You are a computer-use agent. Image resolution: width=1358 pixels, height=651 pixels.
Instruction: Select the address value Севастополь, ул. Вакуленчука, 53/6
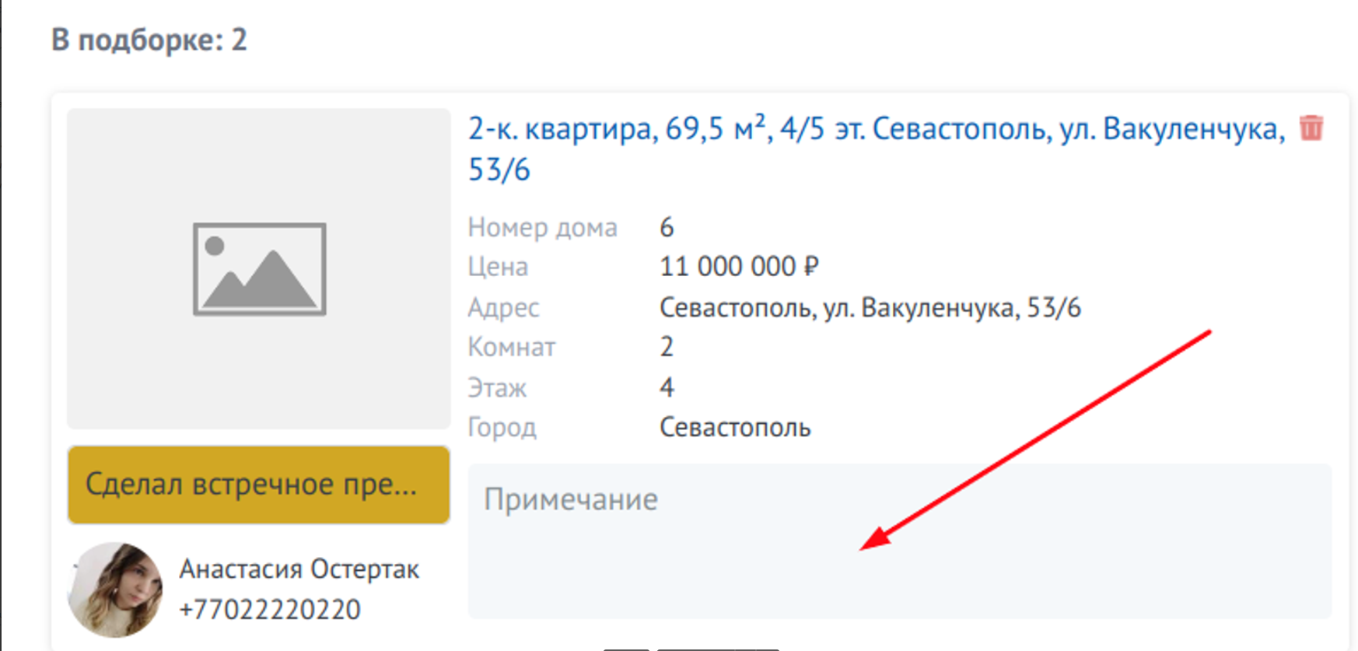(870, 308)
